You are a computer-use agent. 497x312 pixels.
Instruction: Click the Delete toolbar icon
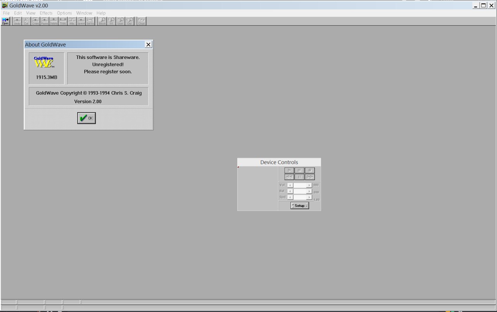[54, 21]
